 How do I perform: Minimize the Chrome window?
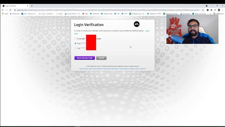(x=212, y=6)
